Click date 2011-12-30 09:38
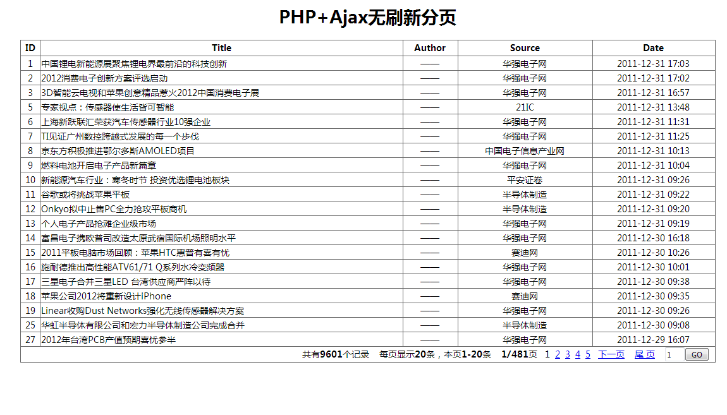This screenshot has height=415, width=727. 653,282
